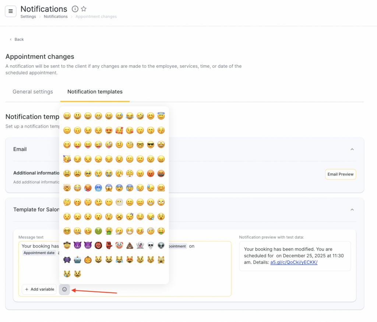Collapse the Email section chevron
The image size is (377, 322).
pyautogui.click(x=352, y=149)
